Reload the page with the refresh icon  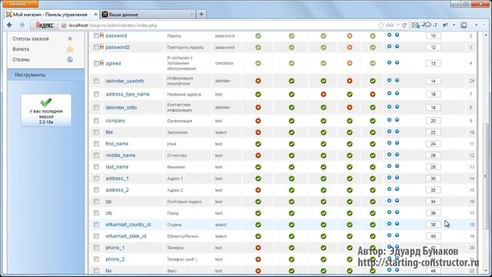404,25
